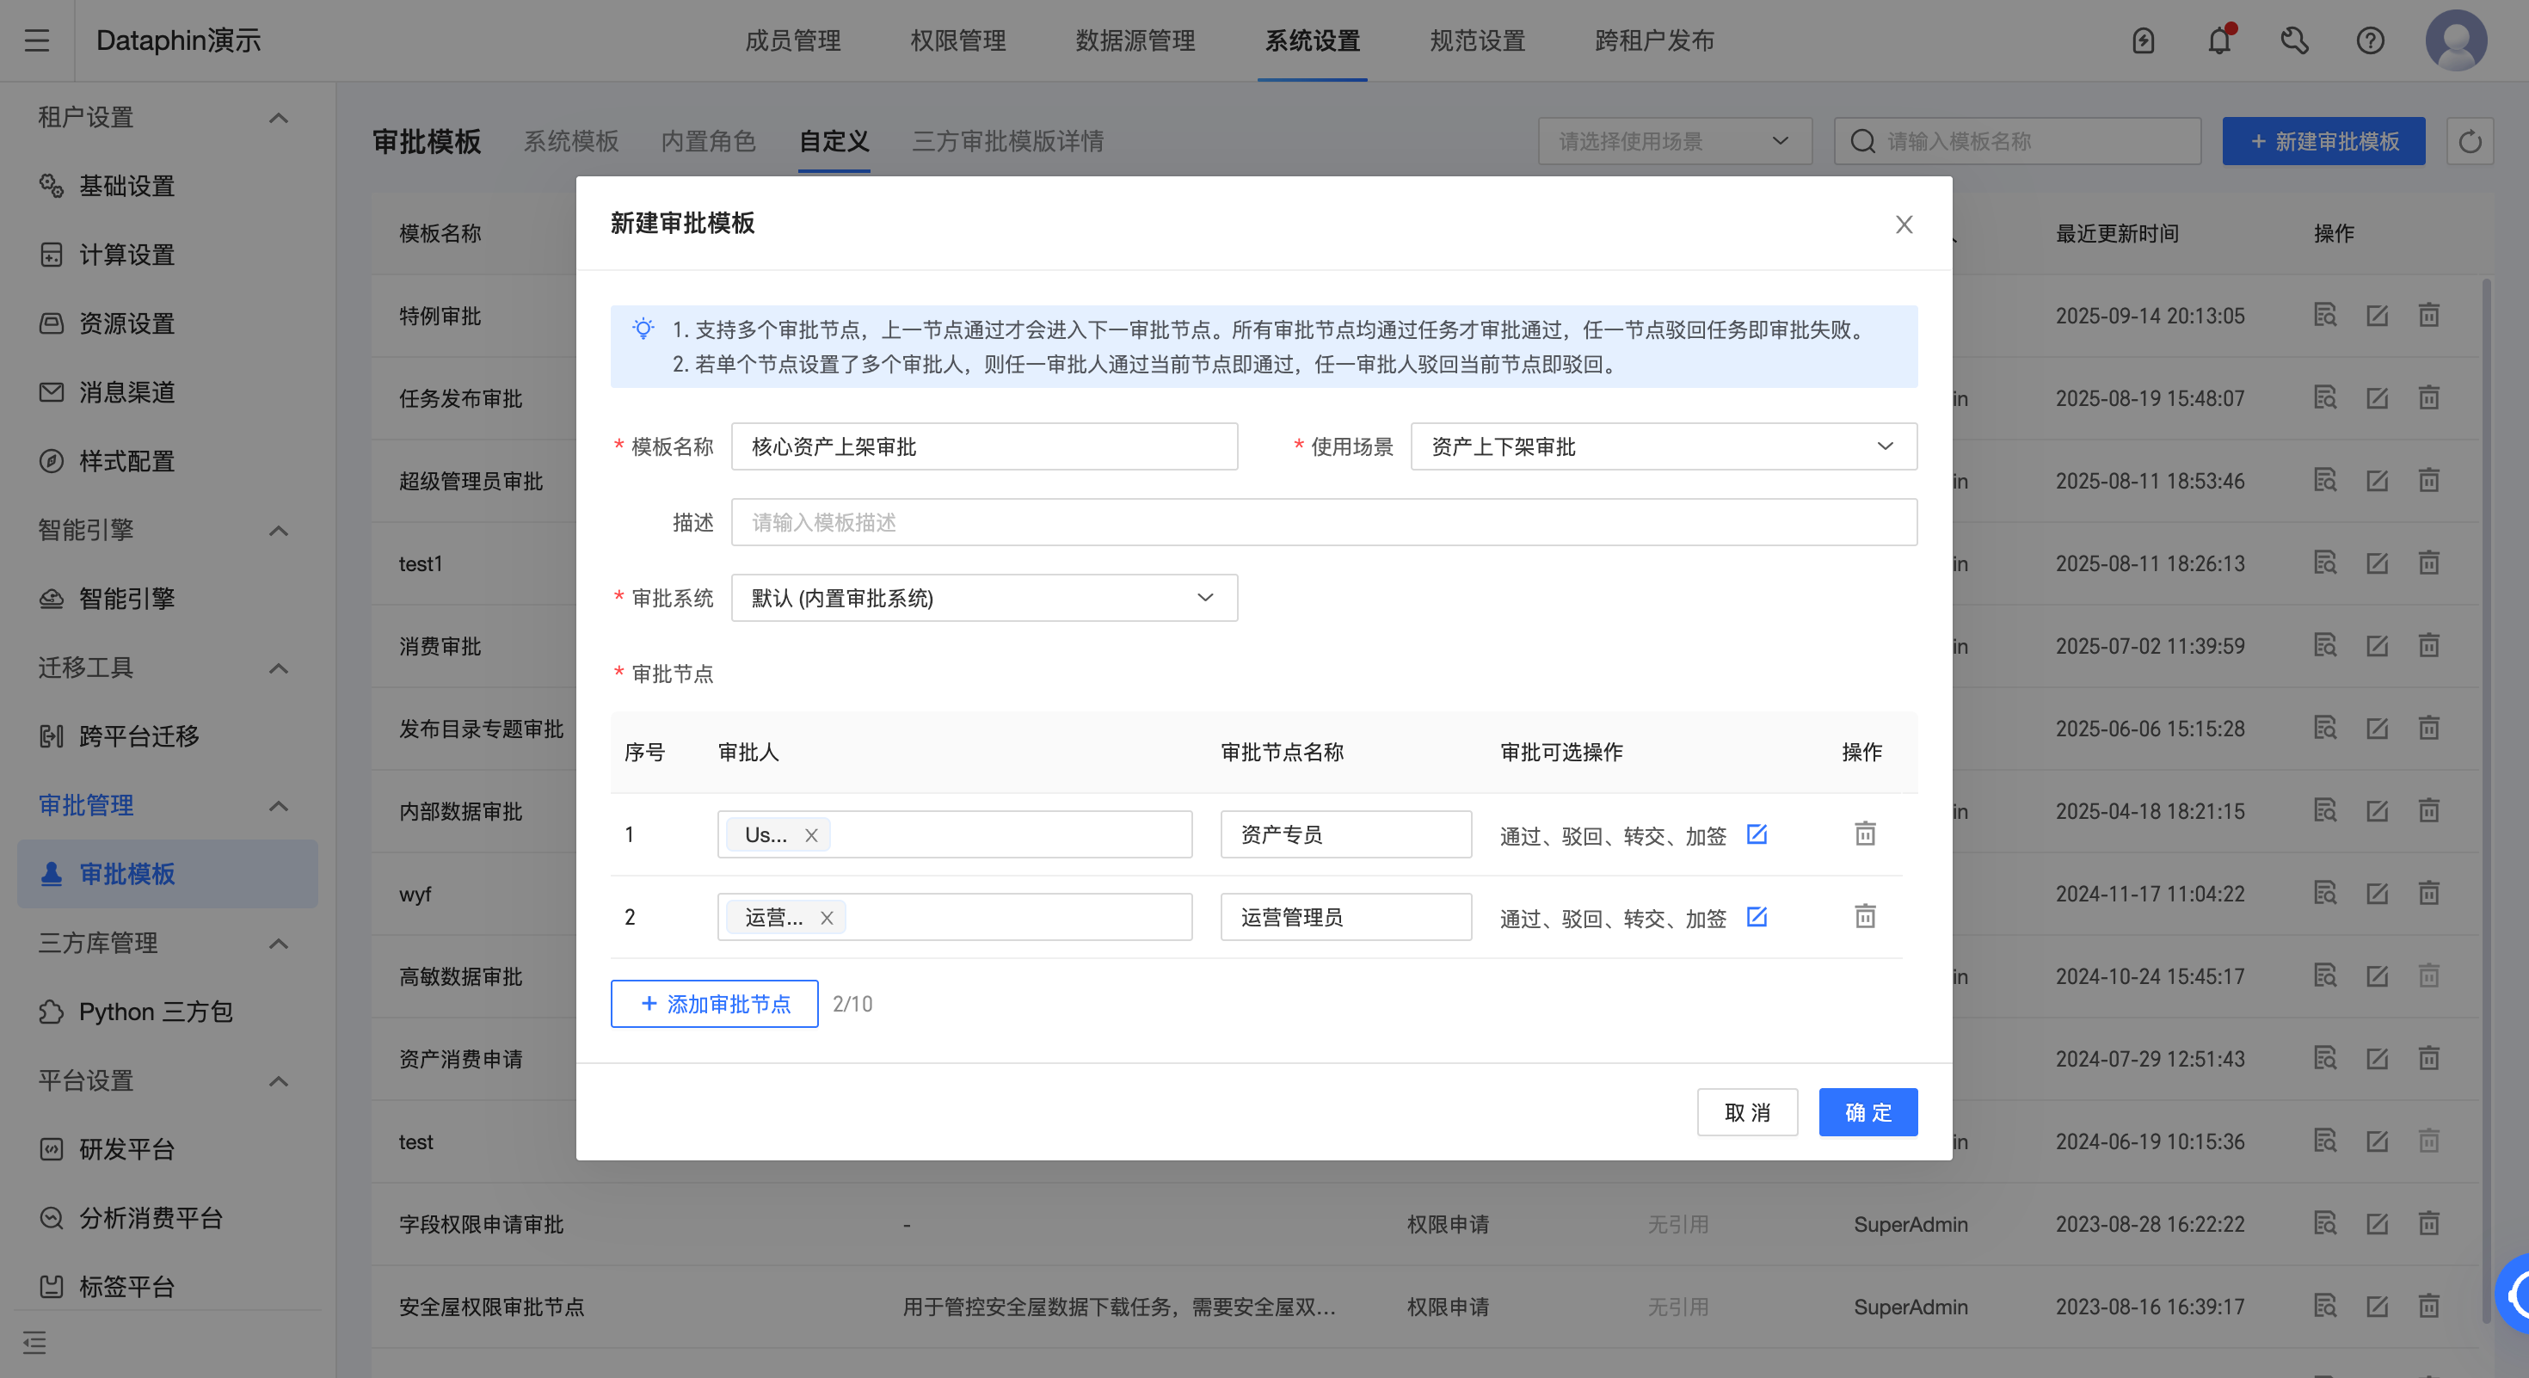Viewport: 2529px width, 1378px height.
Task: Click the edit icon on the 消费审批 row
Action: tap(2377, 645)
